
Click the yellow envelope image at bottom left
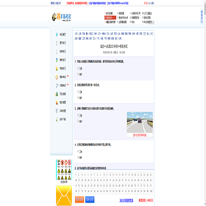(64, 195)
